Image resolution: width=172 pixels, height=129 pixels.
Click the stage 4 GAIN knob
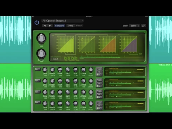(45, 103)
